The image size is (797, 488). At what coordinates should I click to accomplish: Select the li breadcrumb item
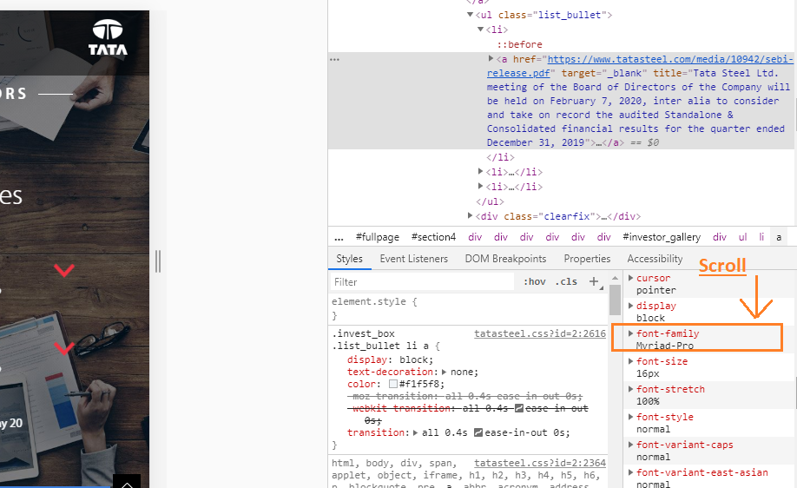click(761, 237)
